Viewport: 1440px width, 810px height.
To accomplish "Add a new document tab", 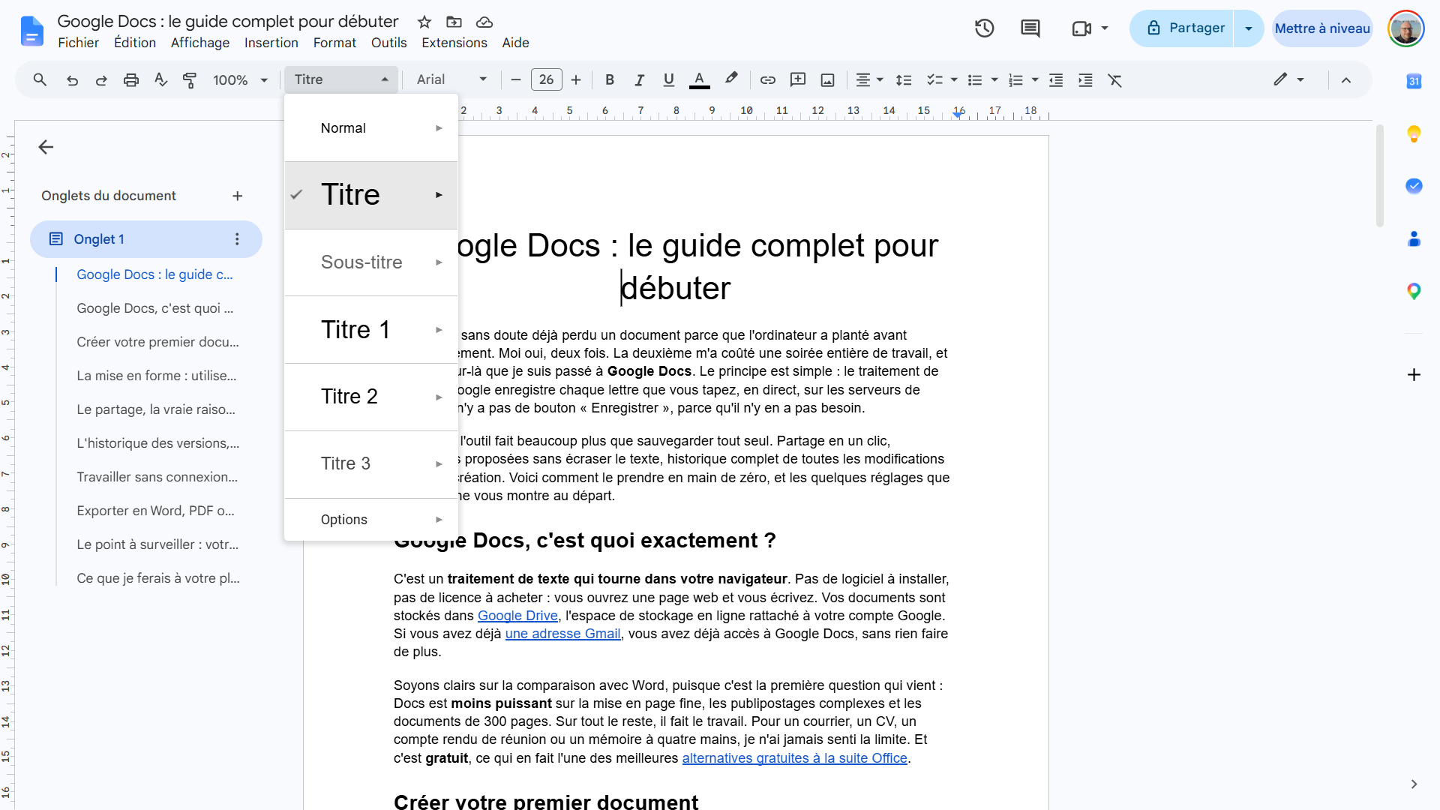I will [x=238, y=196].
